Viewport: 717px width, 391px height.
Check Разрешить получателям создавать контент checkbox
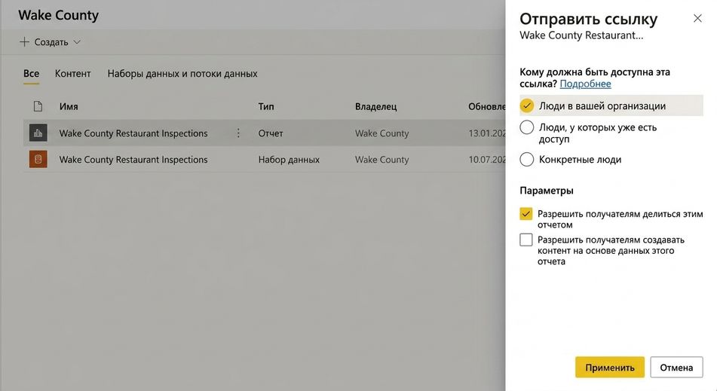click(525, 240)
